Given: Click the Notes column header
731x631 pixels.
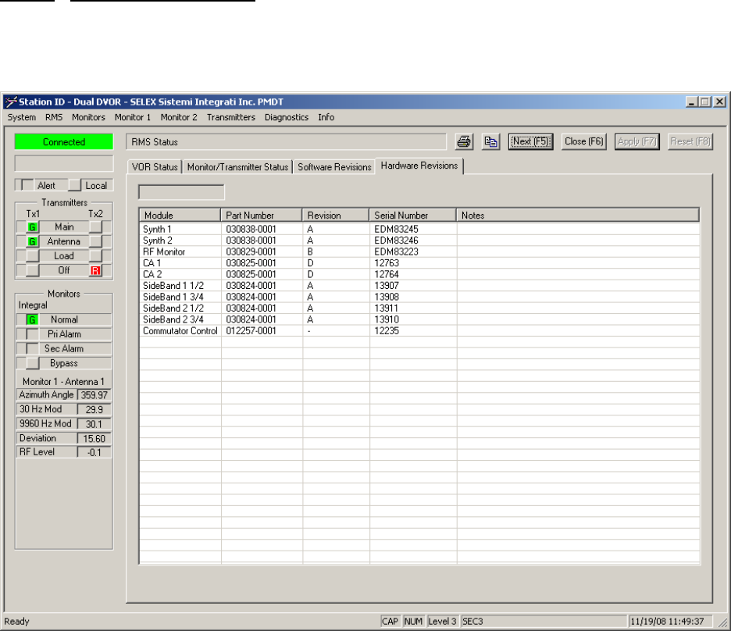Looking at the screenshot, I should [577, 216].
